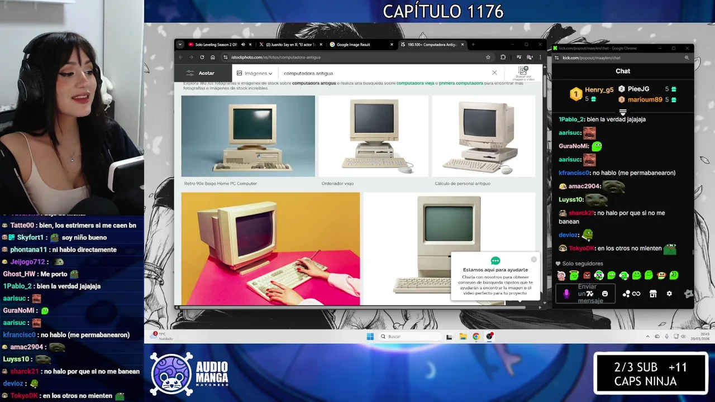This screenshot has width=715, height=402.
Task: Select the 180.100+ Computadora Antigua tab
Action: [x=431, y=45]
